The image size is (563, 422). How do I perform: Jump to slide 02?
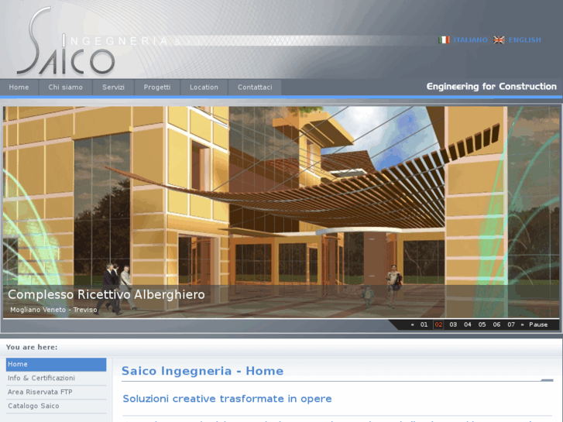tap(438, 324)
